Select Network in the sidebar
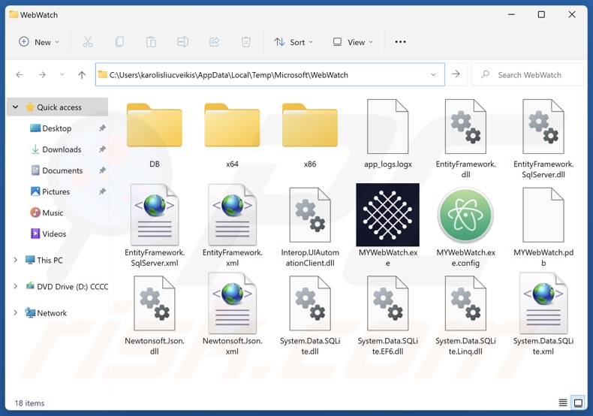Viewport: 593px width, 416px height. 46,313
